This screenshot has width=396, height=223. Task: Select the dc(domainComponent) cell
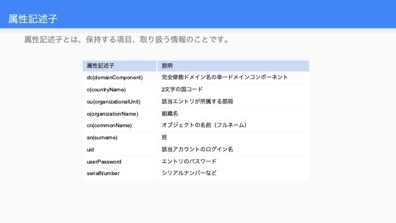point(119,78)
